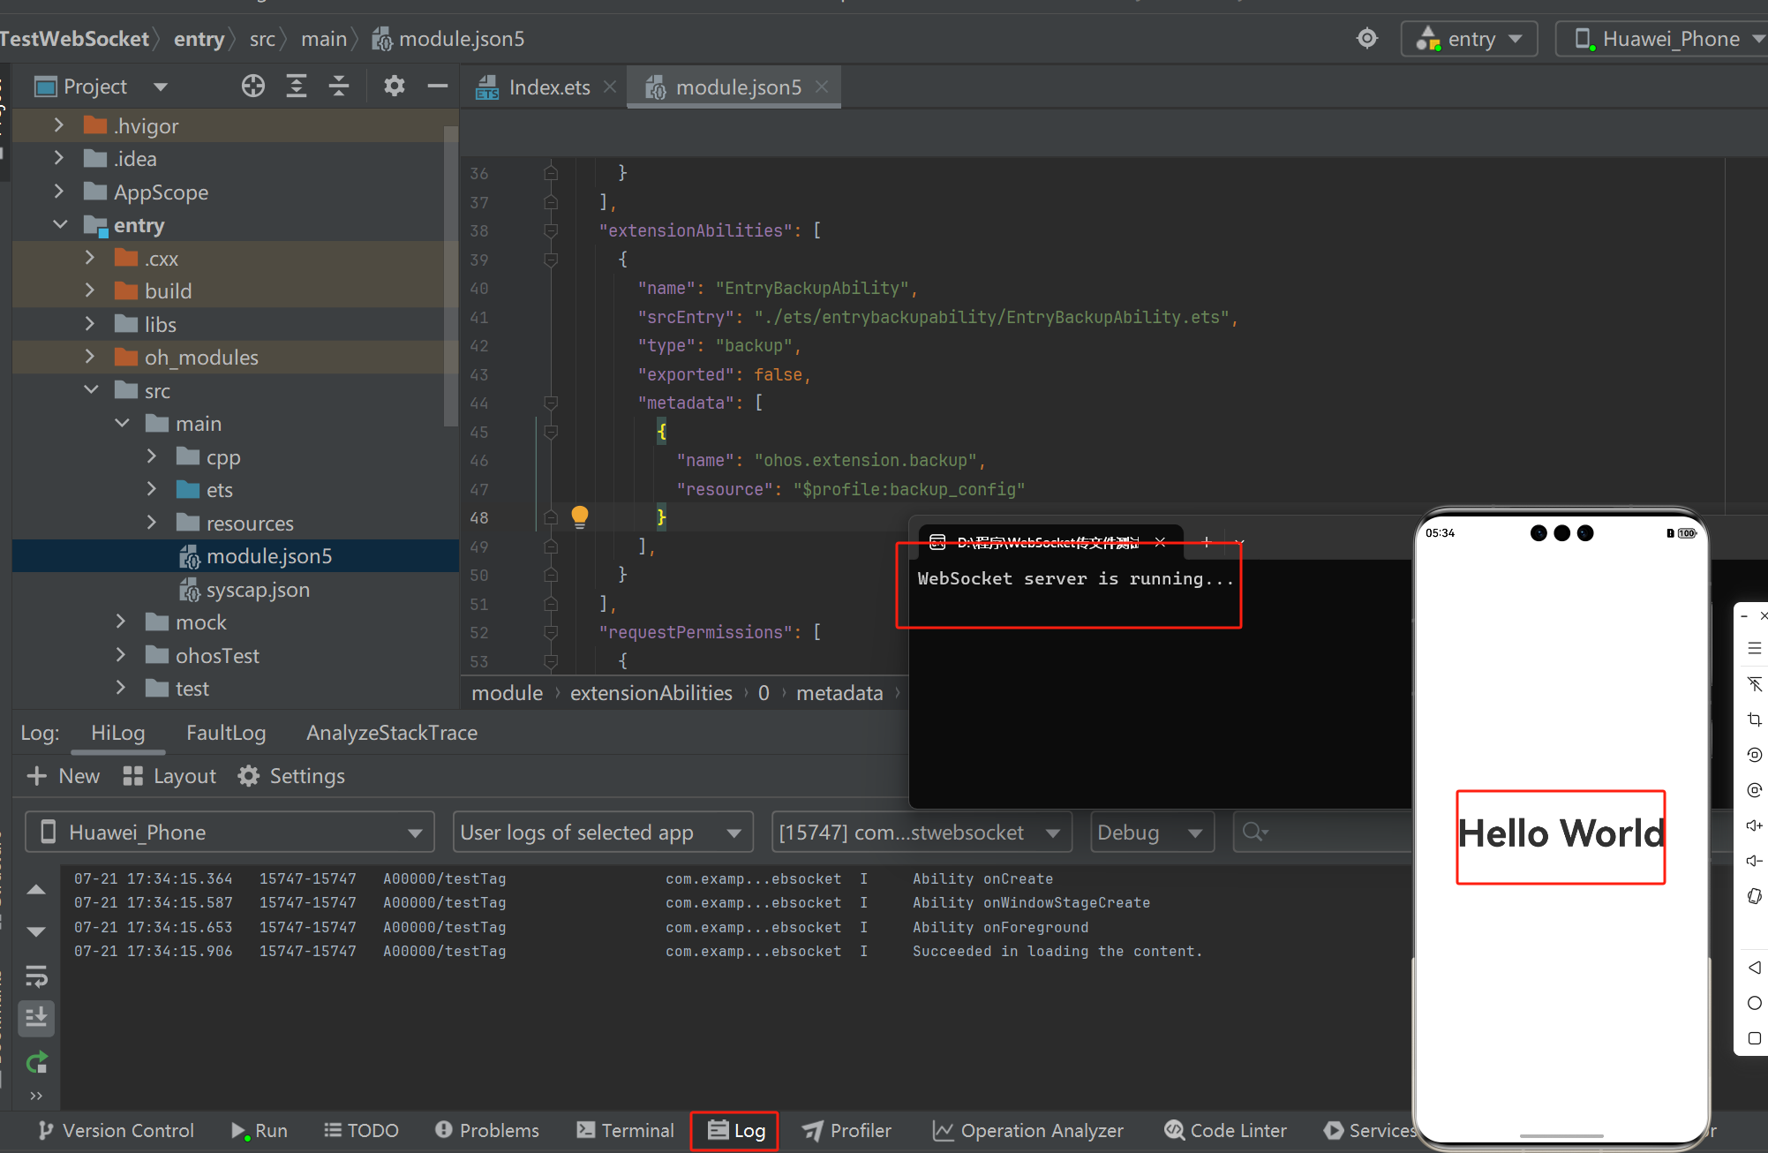1768x1153 pixels.
Task: Open the Problems tool window
Action: [487, 1130]
